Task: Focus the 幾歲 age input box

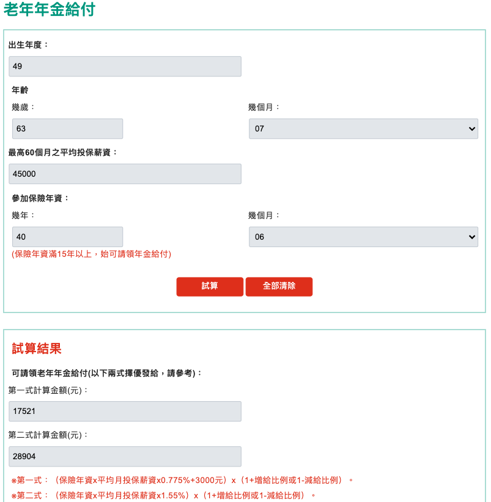Action: [x=67, y=129]
